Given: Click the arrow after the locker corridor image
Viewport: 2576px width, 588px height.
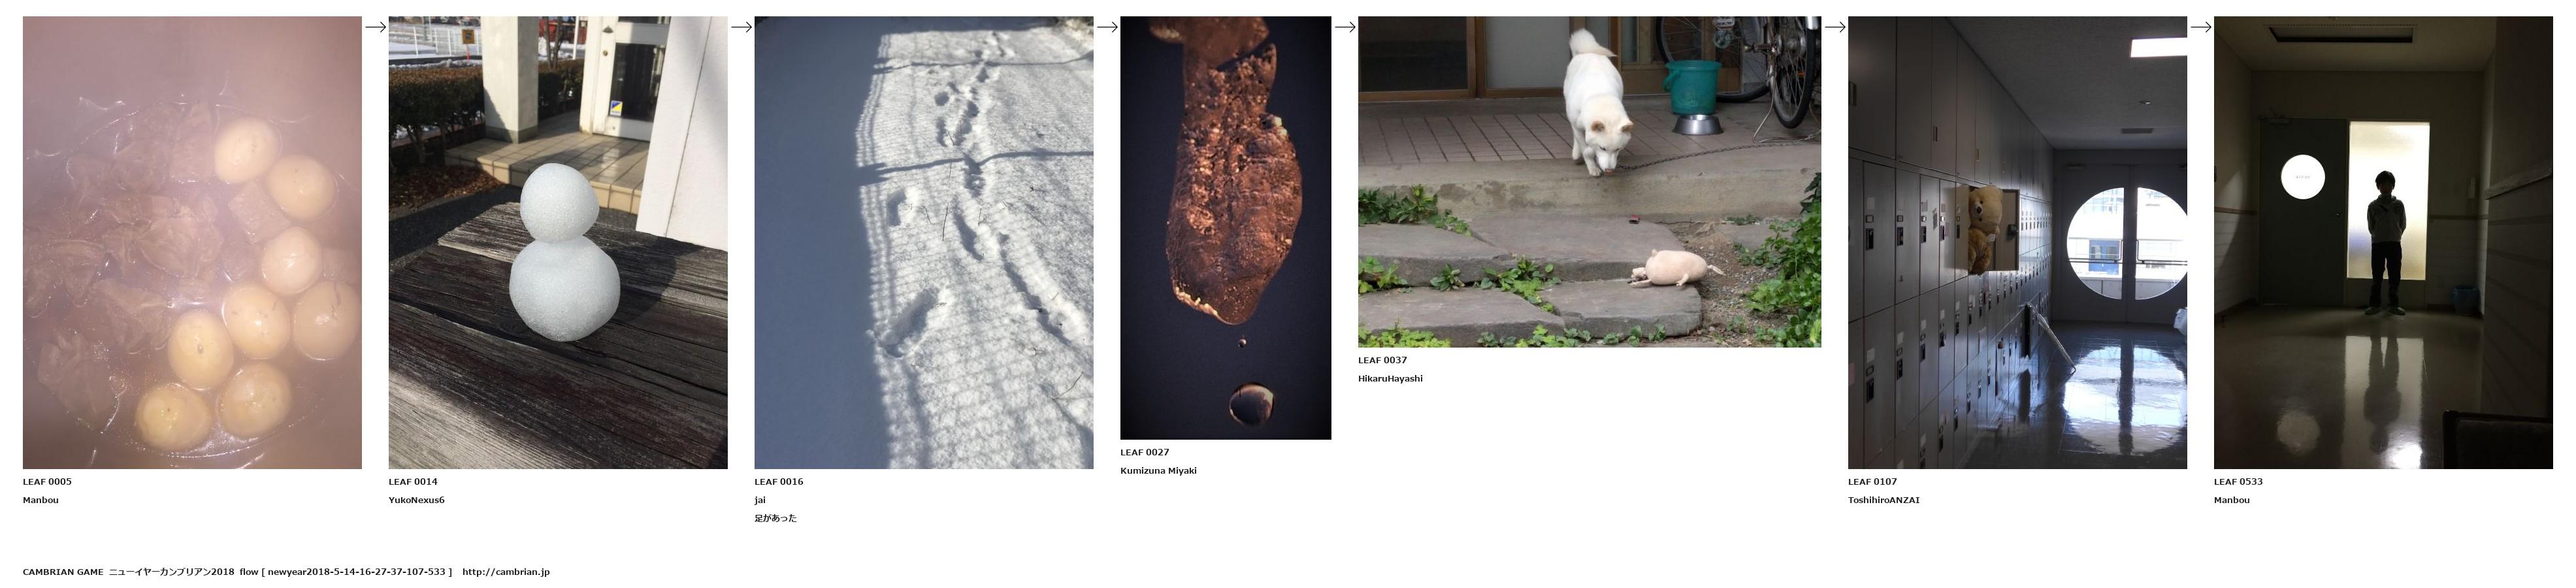Looking at the screenshot, I should (x=2201, y=27).
